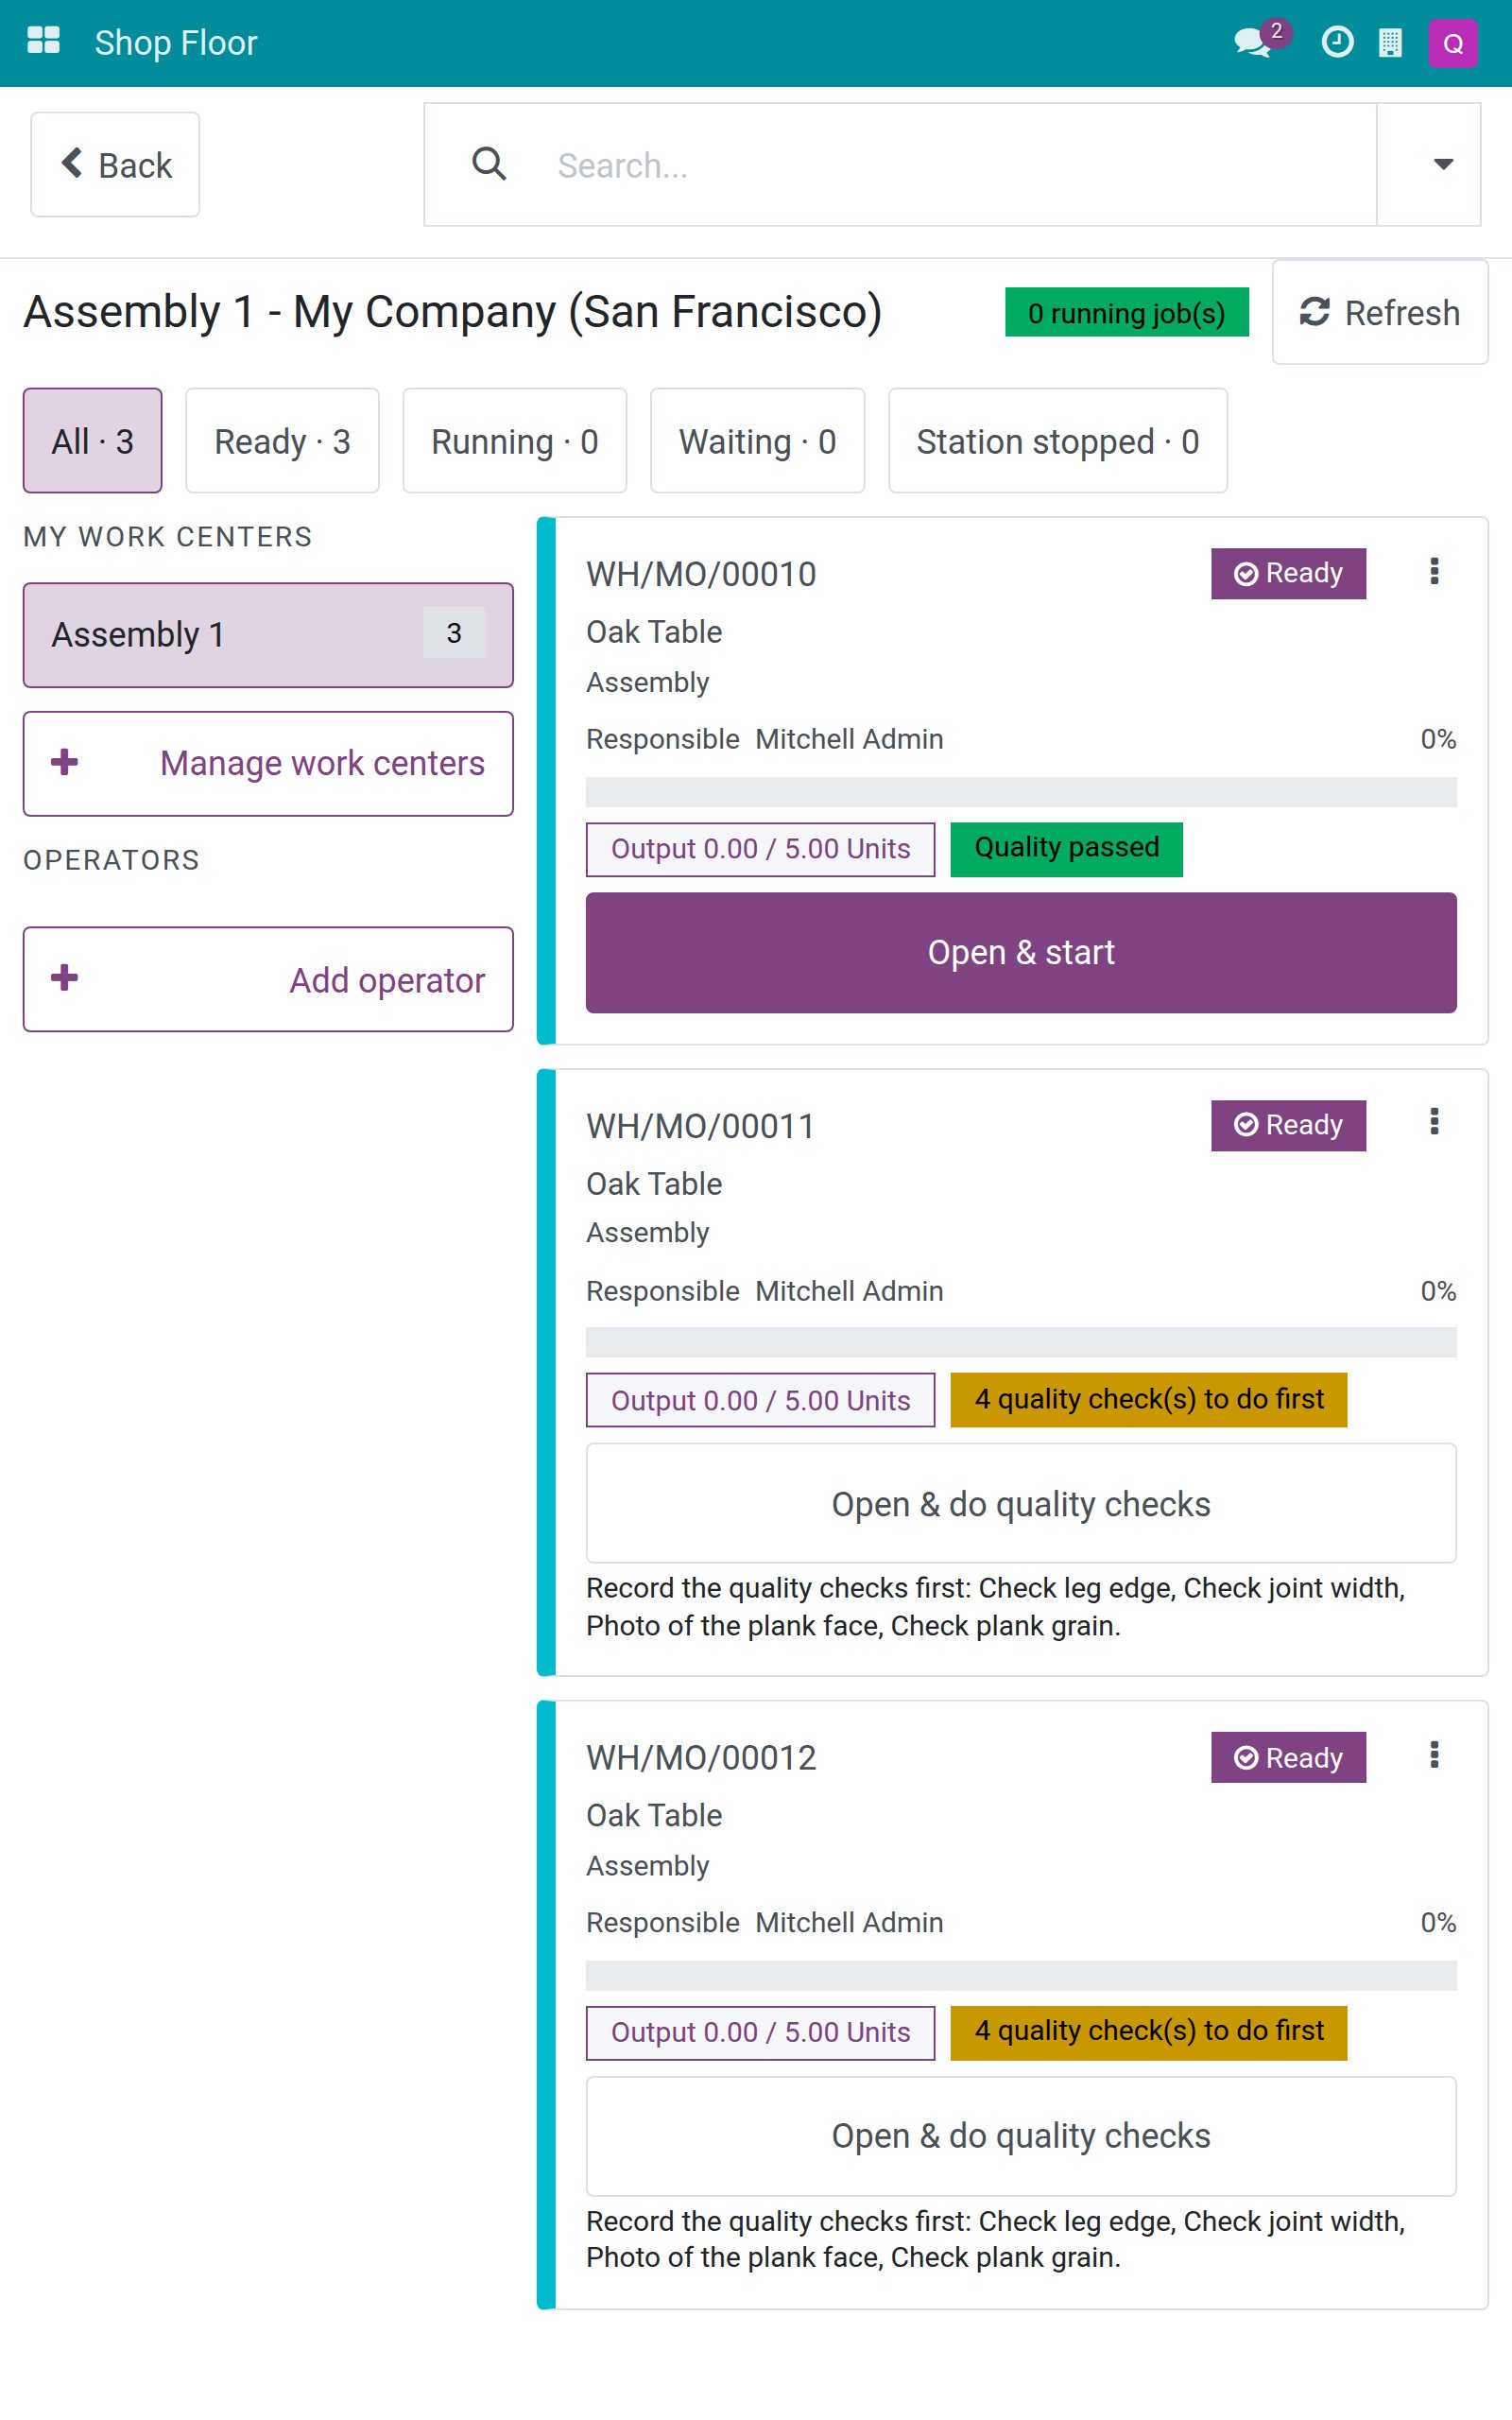
Task: Click Add operator
Action: point(268,980)
